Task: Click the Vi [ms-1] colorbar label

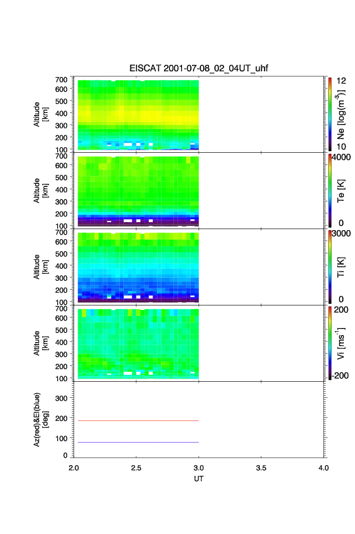Action: click(341, 342)
